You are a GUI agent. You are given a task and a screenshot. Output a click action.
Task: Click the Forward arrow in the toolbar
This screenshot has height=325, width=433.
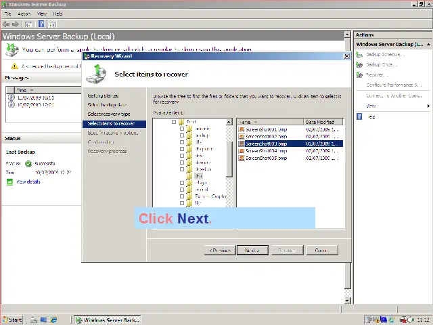pos(16,24)
